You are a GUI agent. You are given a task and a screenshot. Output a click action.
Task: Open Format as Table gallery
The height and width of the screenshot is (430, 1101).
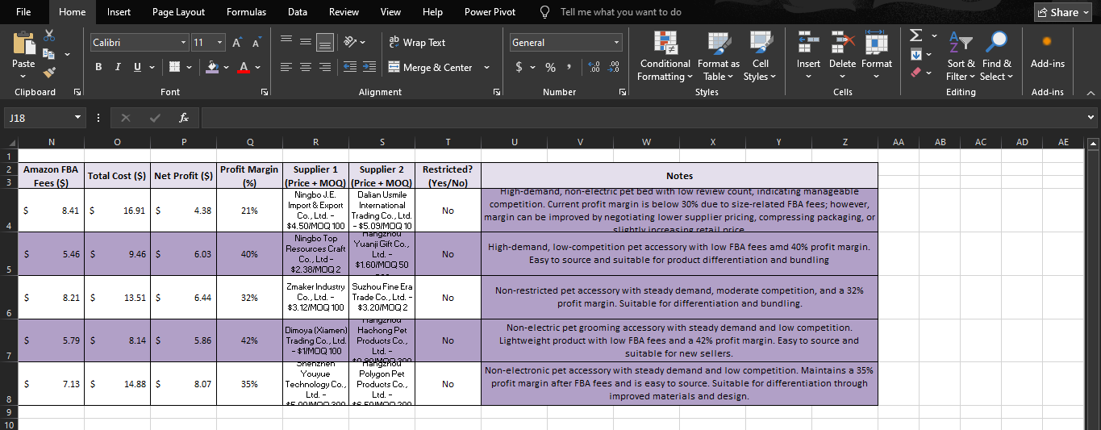pos(718,56)
